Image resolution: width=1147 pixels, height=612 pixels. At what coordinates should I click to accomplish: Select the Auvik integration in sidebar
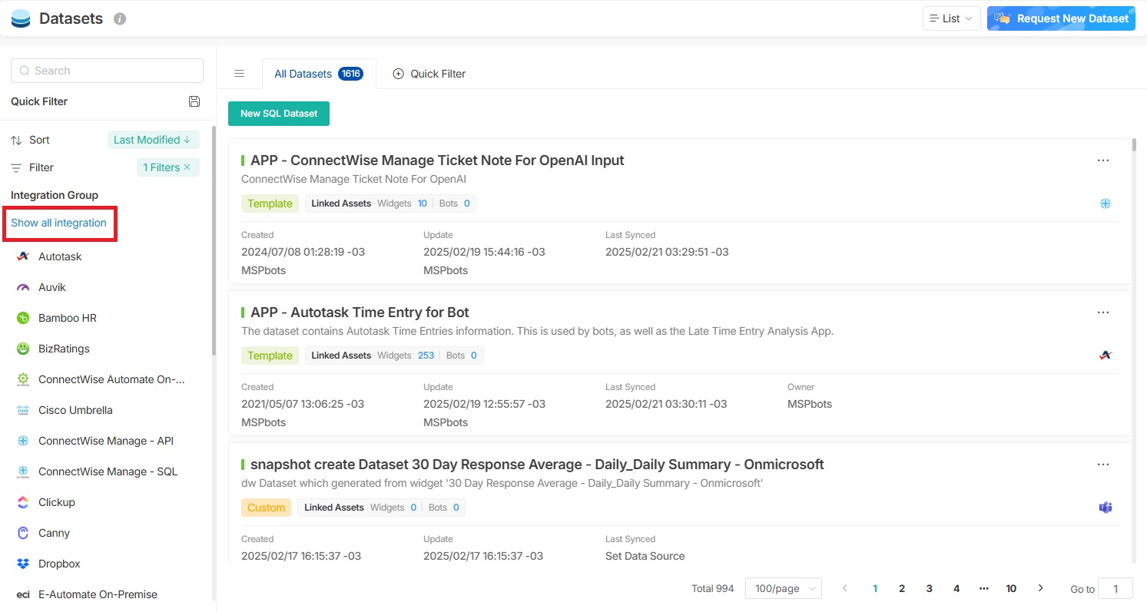pyautogui.click(x=52, y=287)
